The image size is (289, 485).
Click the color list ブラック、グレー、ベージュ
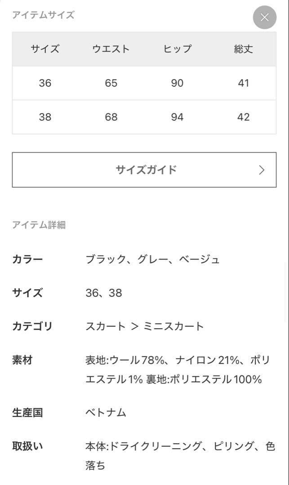coord(153,260)
